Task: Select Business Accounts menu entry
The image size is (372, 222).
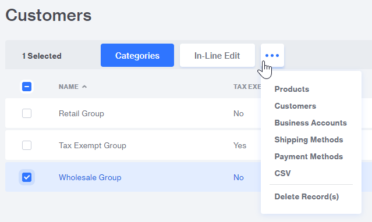Action: (x=310, y=123)
